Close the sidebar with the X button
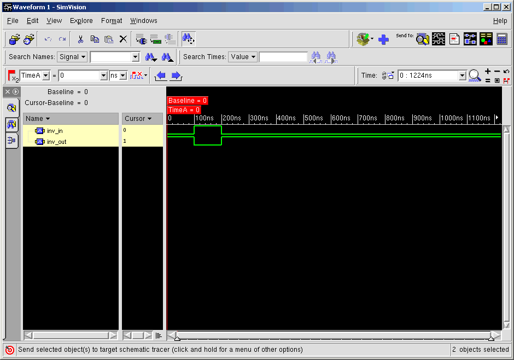 click(x=8, y=92)
